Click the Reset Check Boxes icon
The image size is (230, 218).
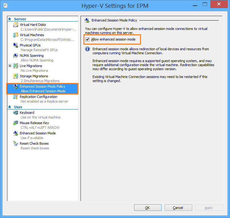[16, 143]
